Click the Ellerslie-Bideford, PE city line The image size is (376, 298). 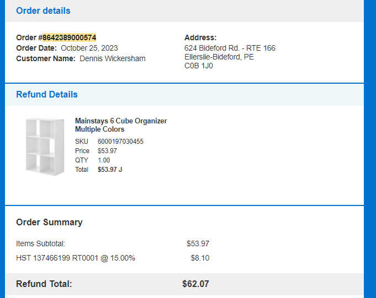click(x=219, y=57)
